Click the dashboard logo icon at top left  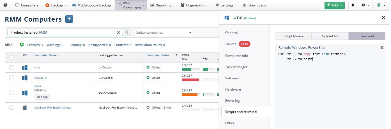(6, 5)
